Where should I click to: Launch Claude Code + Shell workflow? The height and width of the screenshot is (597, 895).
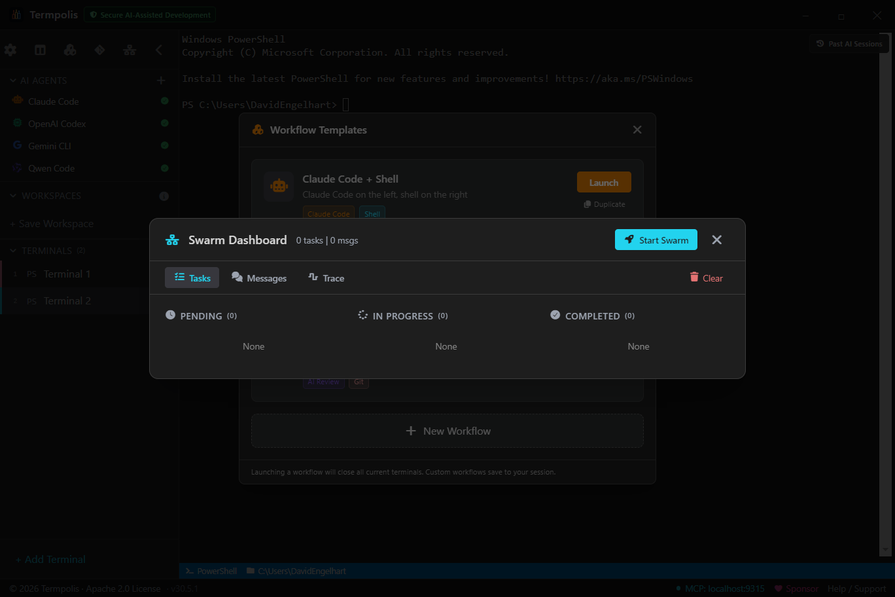pyautogui.click(x=604, y=182)
